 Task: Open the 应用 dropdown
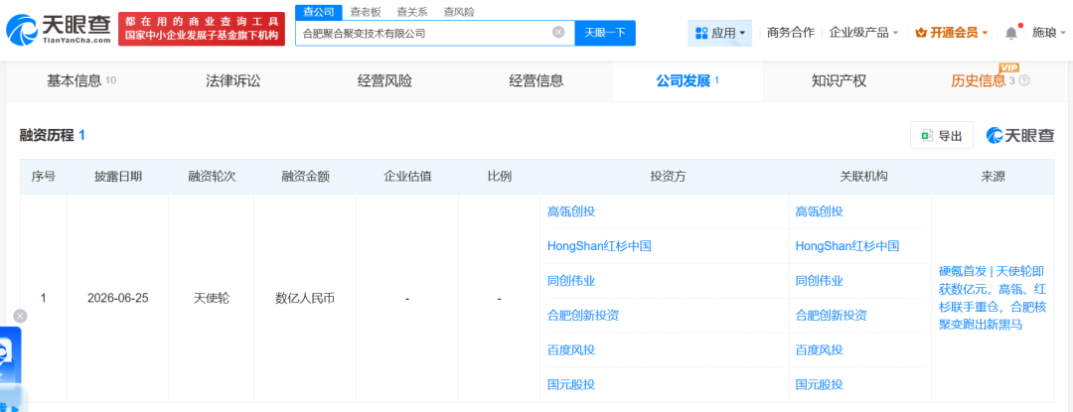coord(719,33)
